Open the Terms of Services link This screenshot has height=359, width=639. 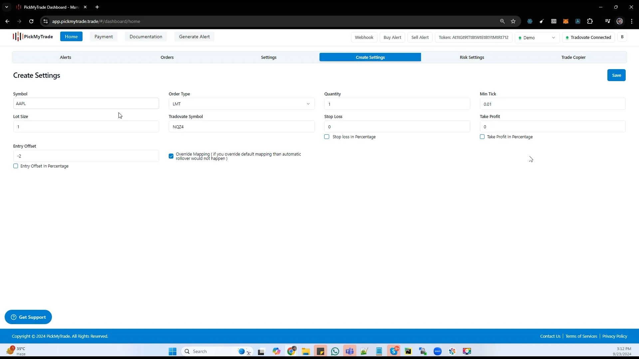tap(581, 336)
